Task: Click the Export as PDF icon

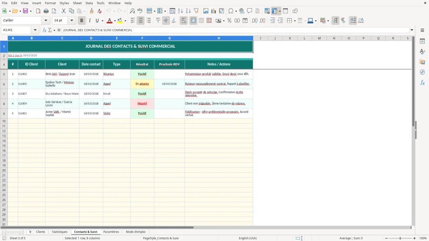Action: click(38, 11)
